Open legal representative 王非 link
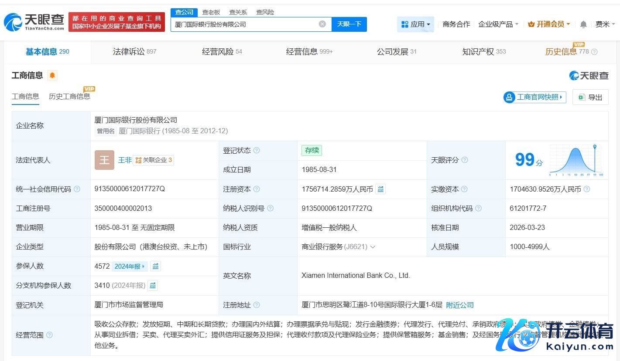 (125, 160)
